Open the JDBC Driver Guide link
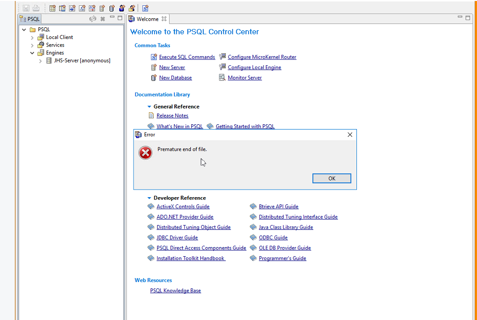Screen dimensions: 477x320 tap(177, 237)
